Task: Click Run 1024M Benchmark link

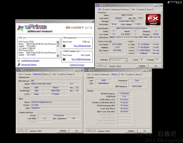Action: pos(81,59)
